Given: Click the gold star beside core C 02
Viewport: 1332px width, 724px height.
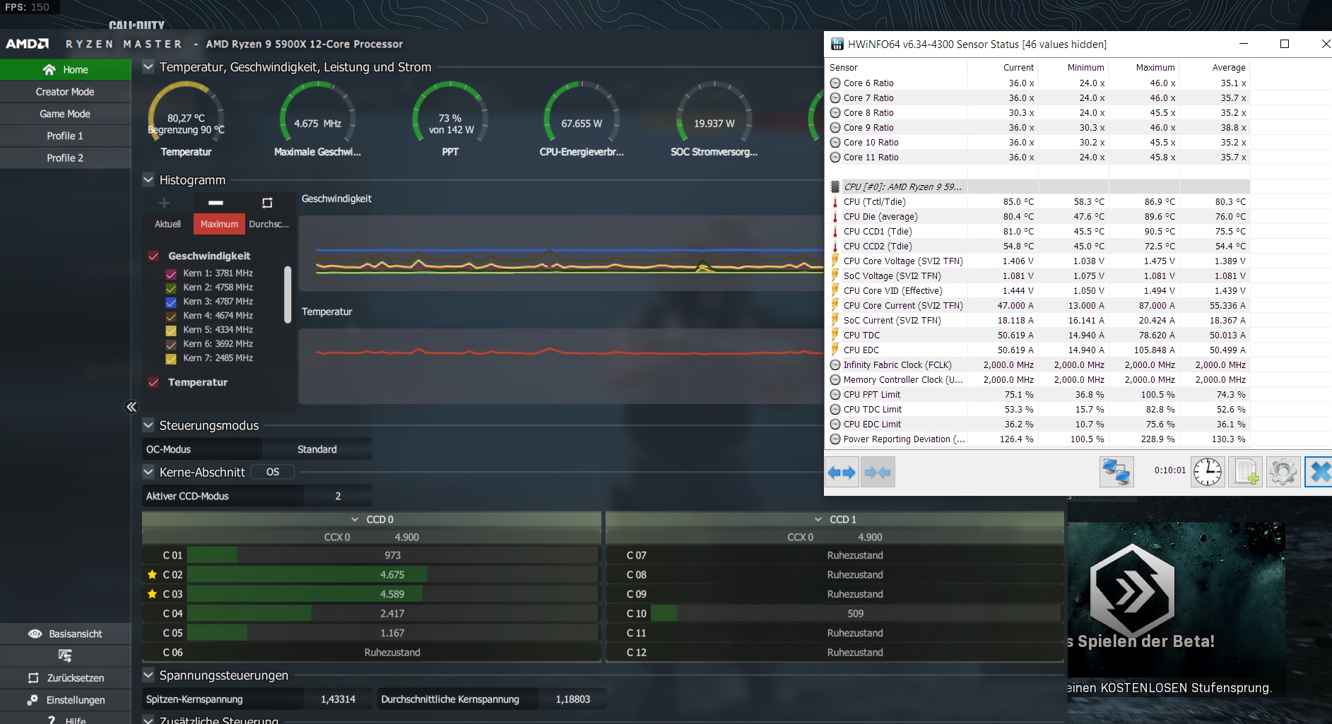Looking at the screenshot, I should [x=152, y=574].
